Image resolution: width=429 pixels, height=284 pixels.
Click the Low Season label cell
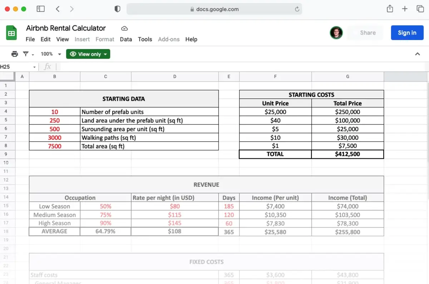(55, 206)
